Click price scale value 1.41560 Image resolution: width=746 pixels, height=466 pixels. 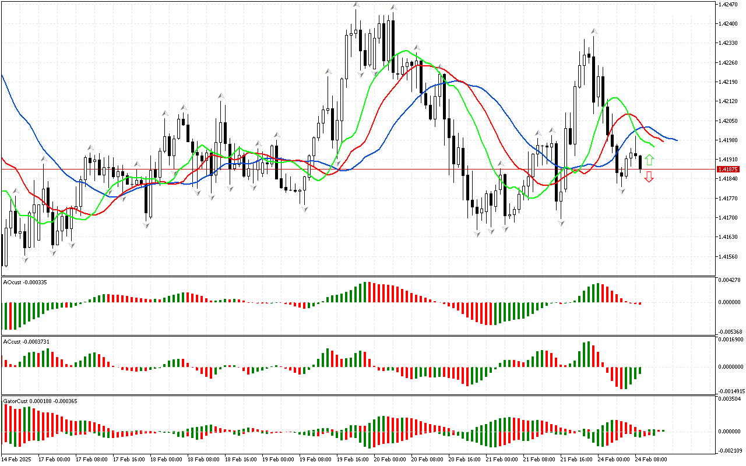728,256
